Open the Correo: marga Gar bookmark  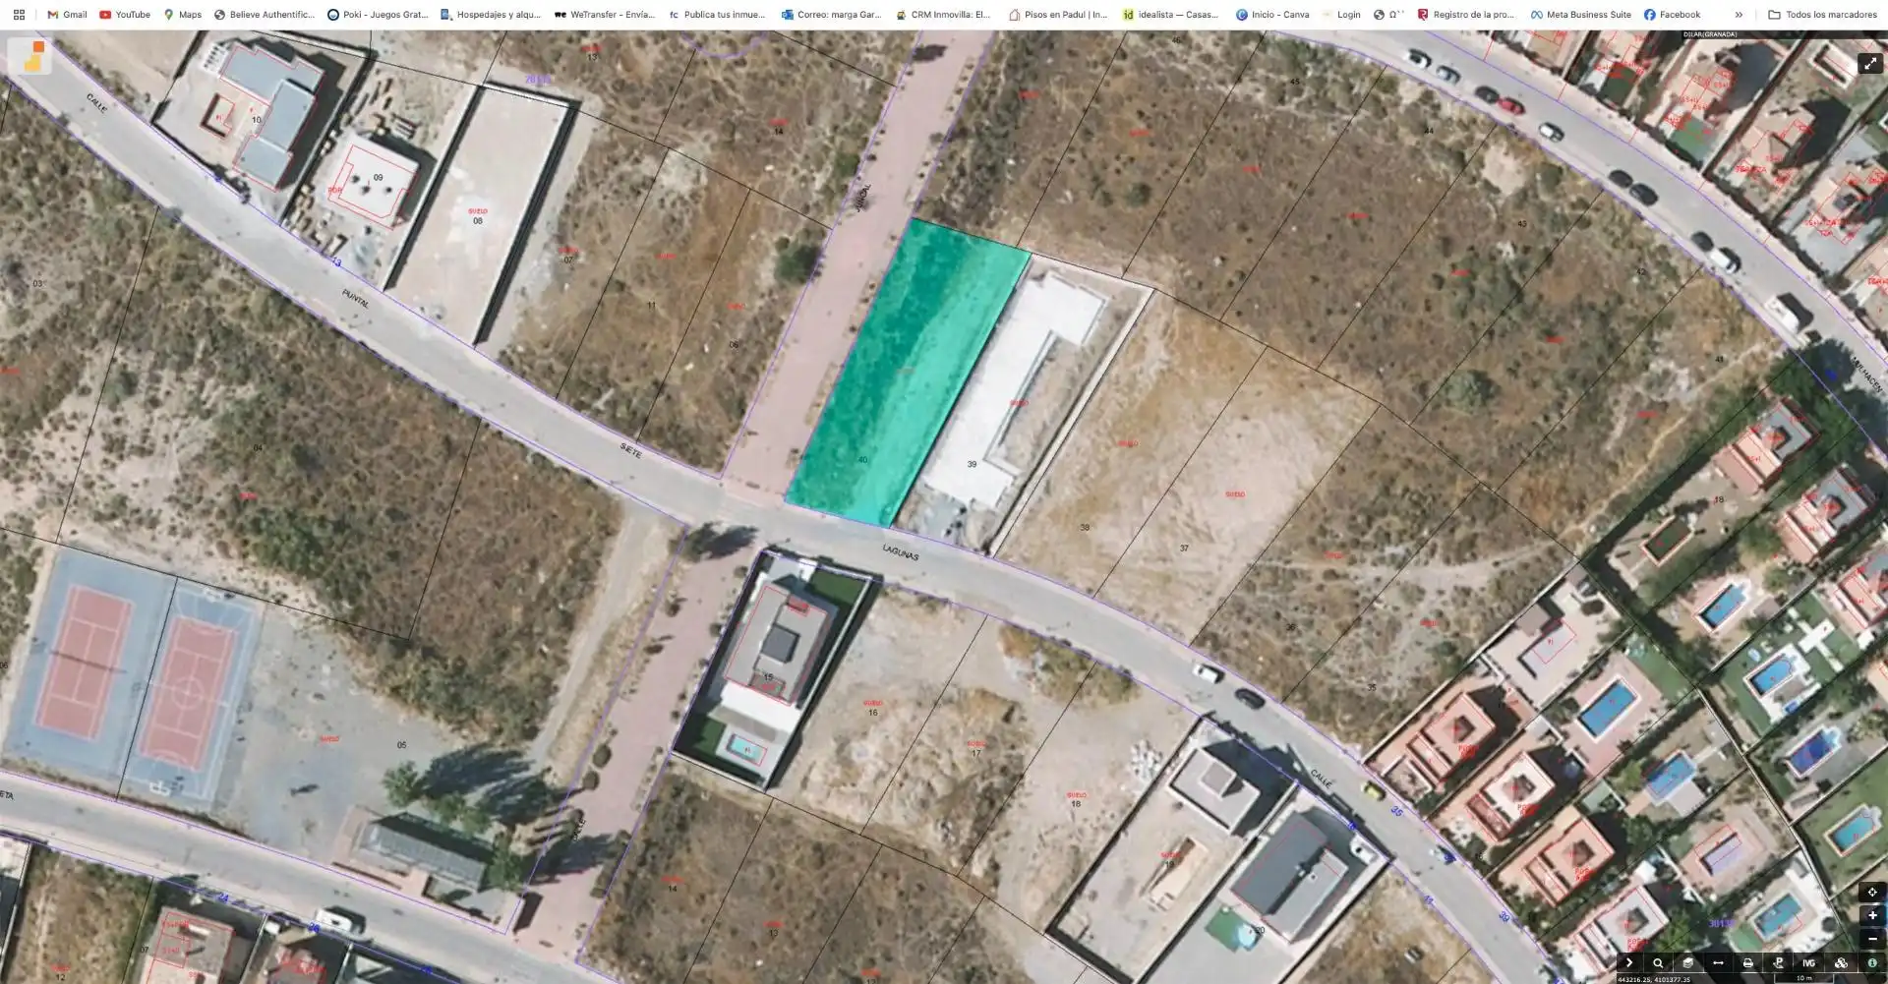(831, 15)
